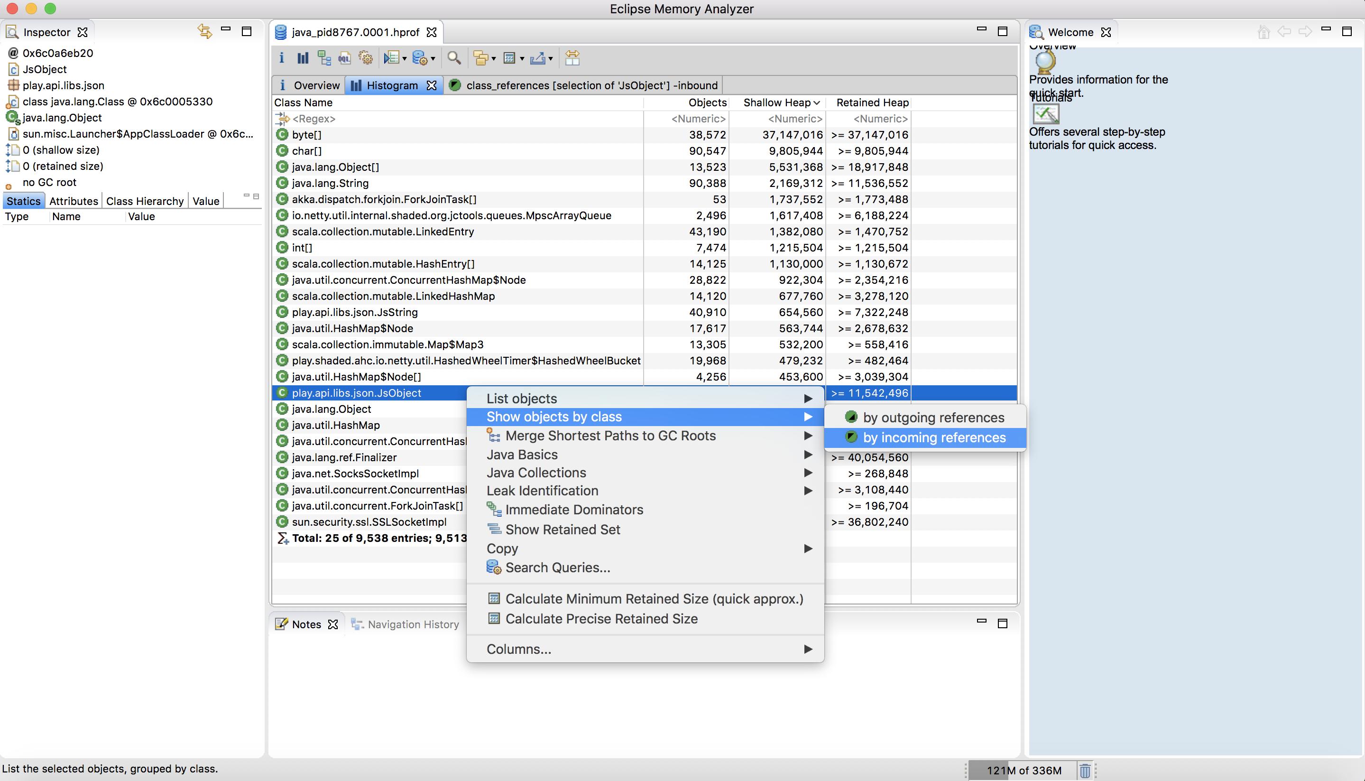1365x781 pixels.
Task: Open Group Result By dropdown arrow
Action: (493, 58)
